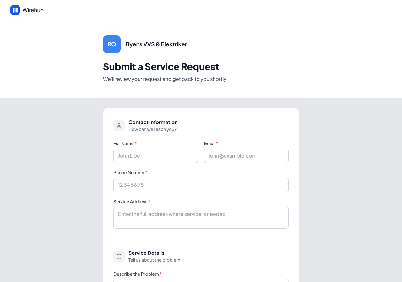Select the Service Details section heading

[x=146, y=253]
